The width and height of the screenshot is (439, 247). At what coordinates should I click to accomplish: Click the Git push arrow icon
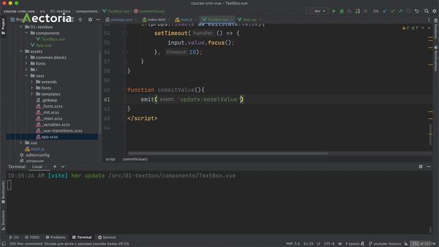pyautogui.click(x=401, y=11)
